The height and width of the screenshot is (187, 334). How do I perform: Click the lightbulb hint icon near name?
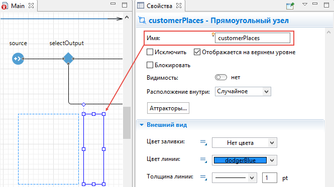(x=213, y=34)
